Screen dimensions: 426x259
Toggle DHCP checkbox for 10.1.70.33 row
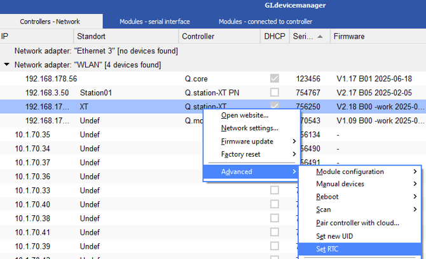[x=274, y=190]
